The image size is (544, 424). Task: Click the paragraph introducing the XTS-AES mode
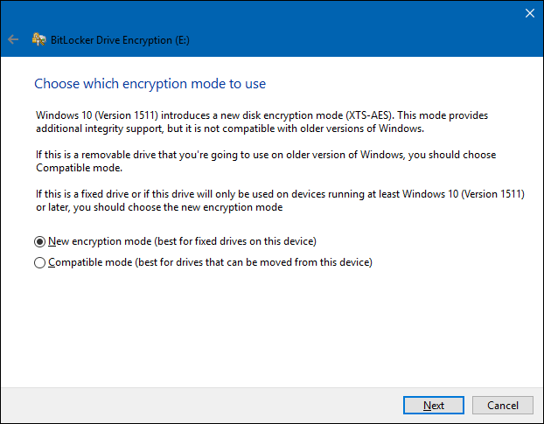click(261, 122)
